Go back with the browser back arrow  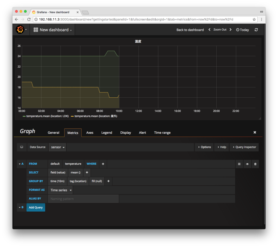[x=17, y=19]
